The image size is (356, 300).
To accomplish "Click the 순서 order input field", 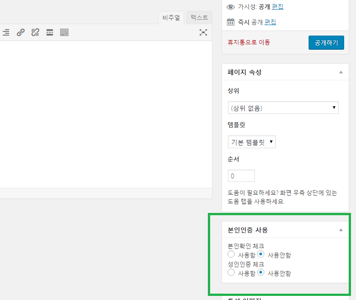I will pos(241,176).
